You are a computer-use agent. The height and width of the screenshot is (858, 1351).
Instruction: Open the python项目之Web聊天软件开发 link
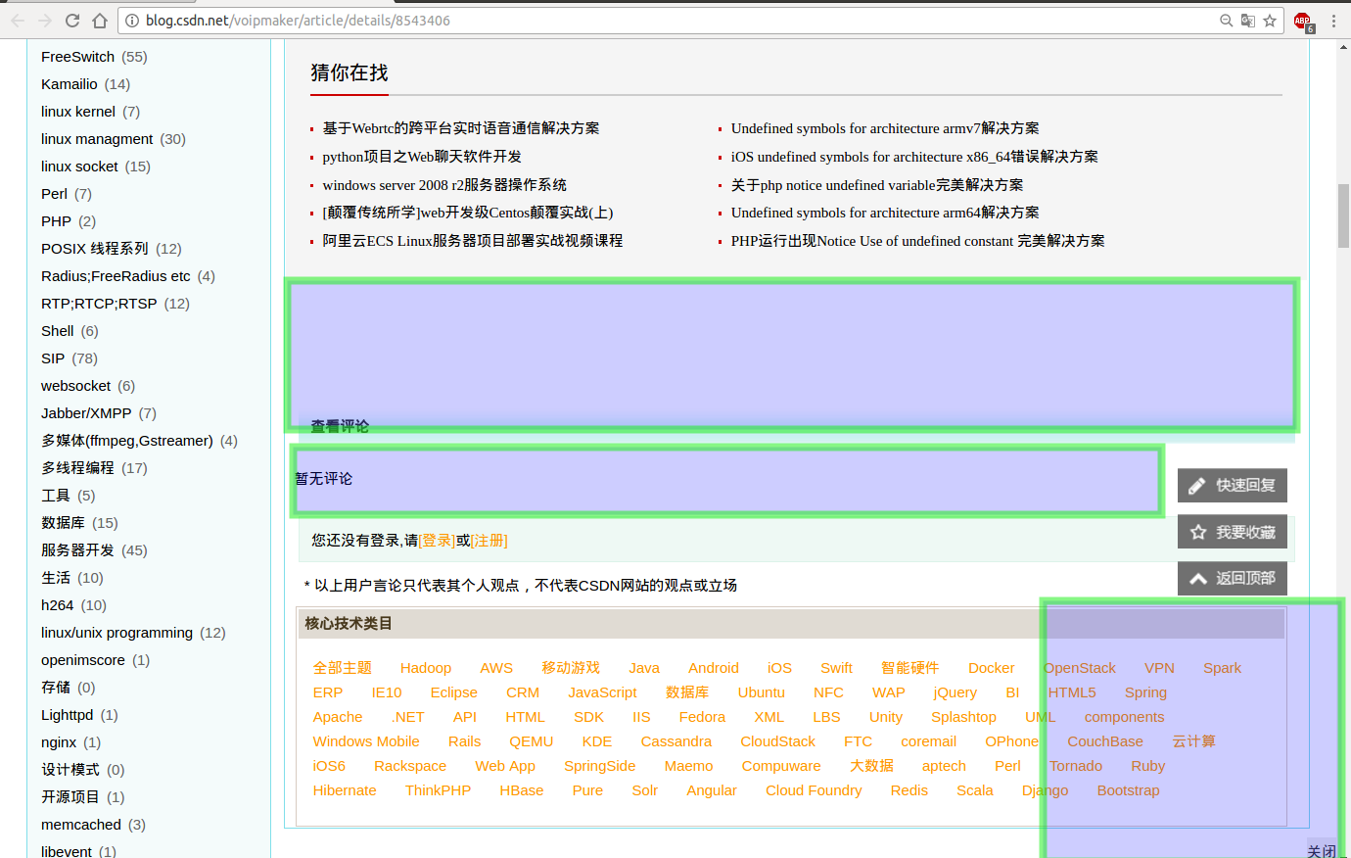(x=422, y=157)
